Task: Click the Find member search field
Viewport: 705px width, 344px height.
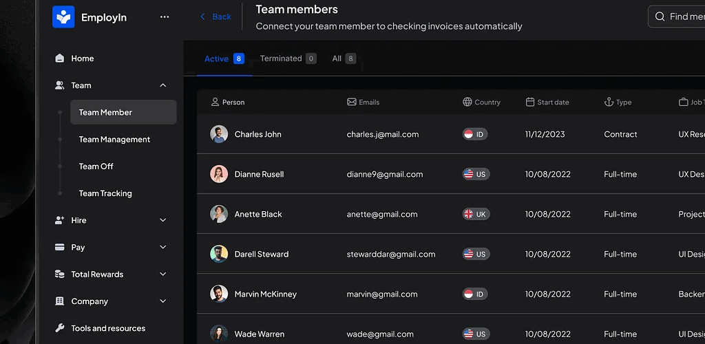Action: tap(685, 17)
